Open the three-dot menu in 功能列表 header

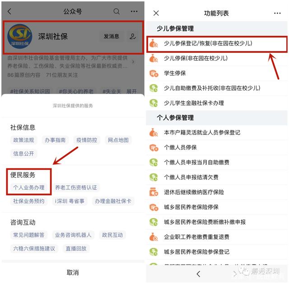pyautogui.click(x=277, y=13)
